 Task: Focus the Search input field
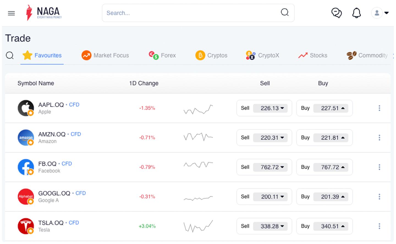click(x=198, y=13)
